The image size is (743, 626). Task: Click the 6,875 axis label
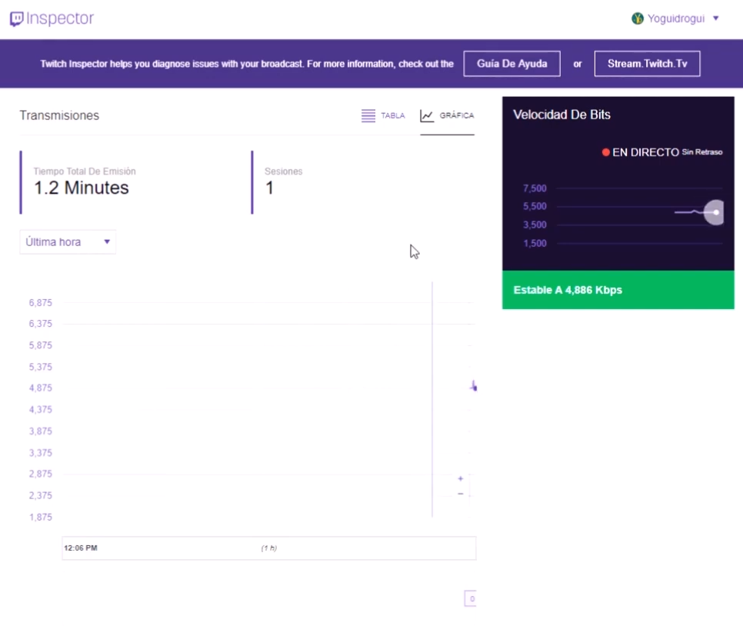40,303
